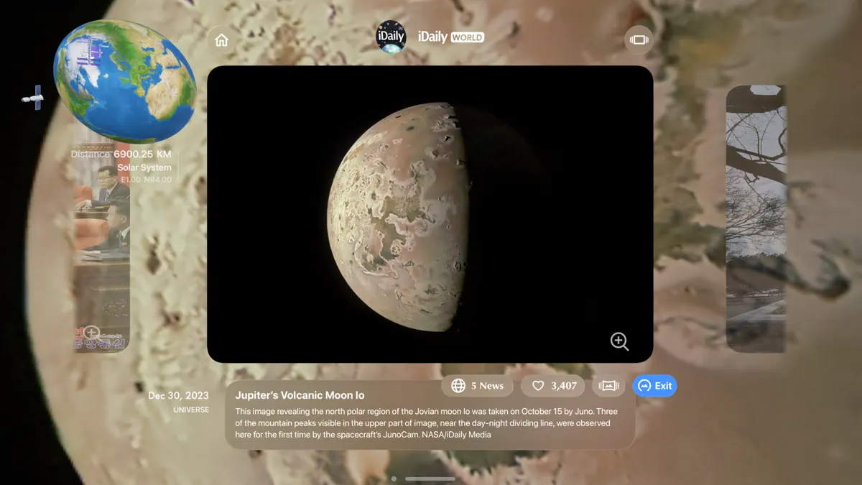Select the UNIVERSE category label
Image resolution: width=862 pixels, height=485 pixels.
[190, 410]
